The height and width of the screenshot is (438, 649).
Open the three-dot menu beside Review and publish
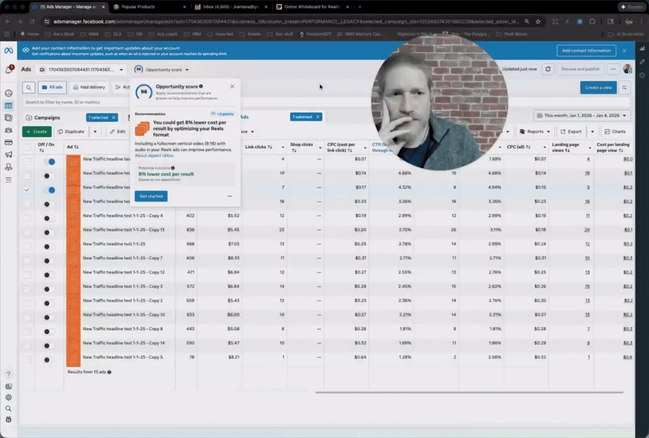pos(613,69)
